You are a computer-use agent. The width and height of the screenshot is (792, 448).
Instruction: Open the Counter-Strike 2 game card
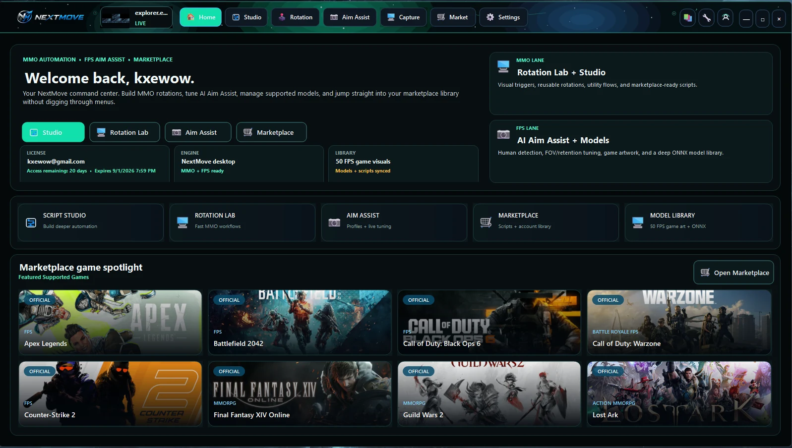pos(110,394)
